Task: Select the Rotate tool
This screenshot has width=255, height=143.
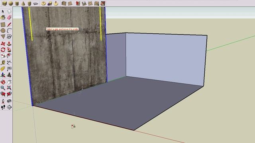Action: coord(3,50)
